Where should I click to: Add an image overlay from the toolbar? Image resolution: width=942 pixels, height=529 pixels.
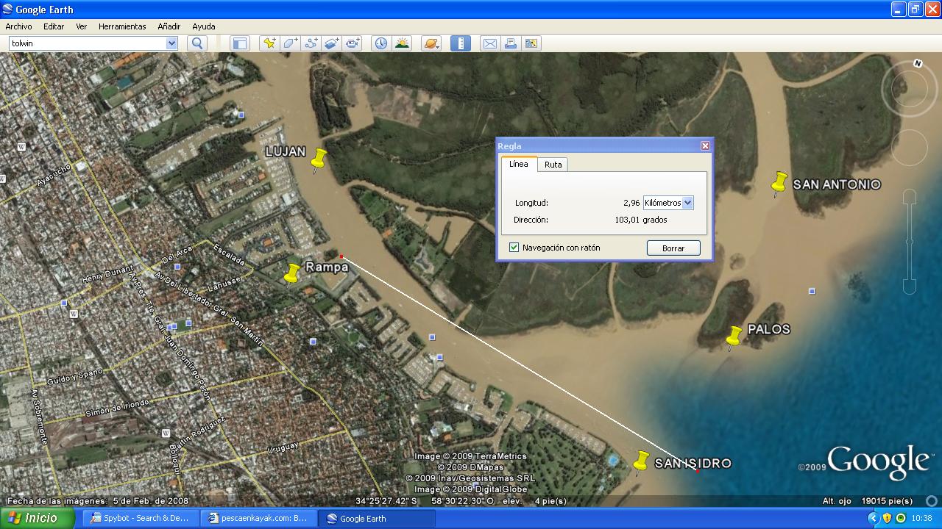332,43
